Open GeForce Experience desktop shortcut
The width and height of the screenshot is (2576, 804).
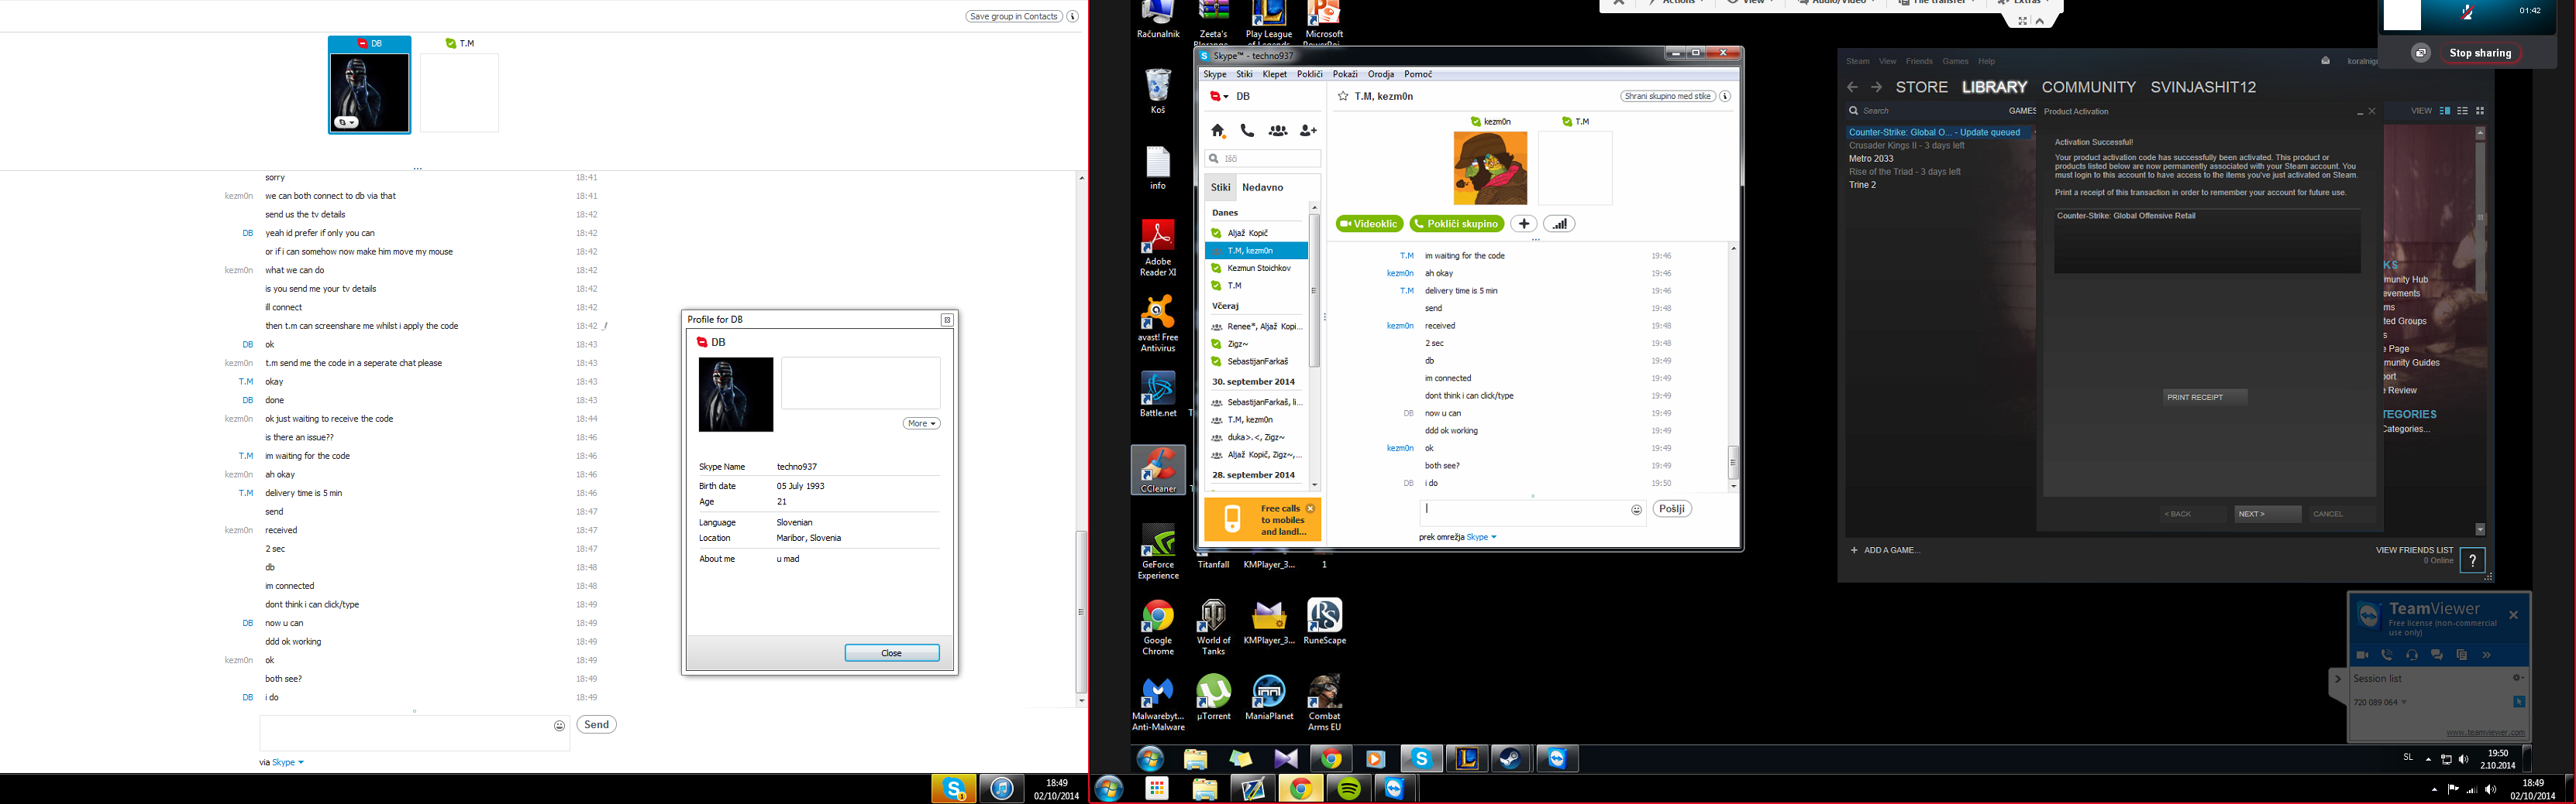(x=1158, y=551)
